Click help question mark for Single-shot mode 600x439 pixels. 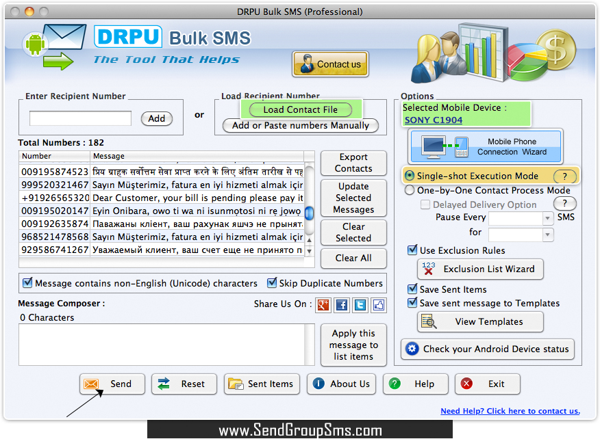pyautogui.click(x=565, y=176)
